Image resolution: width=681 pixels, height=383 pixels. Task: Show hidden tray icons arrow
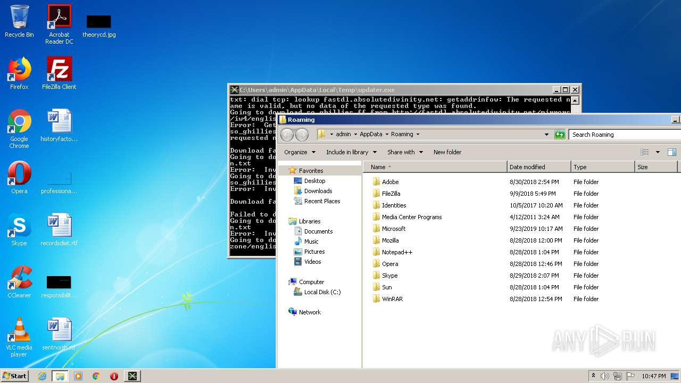593,376
